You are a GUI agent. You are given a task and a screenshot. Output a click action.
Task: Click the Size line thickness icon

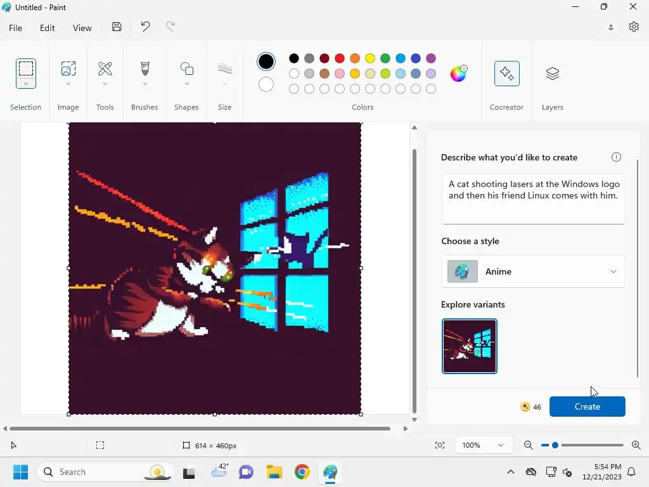[225, 68]
